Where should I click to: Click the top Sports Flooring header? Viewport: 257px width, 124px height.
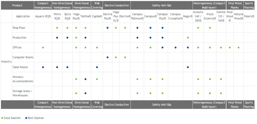(249, 5)
